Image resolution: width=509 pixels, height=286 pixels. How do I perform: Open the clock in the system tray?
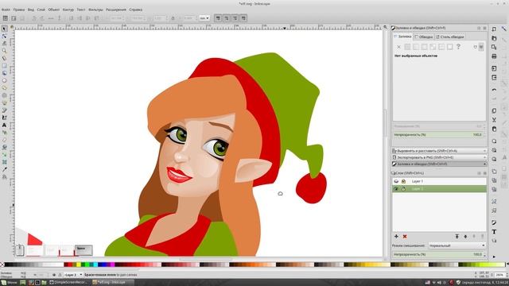click(485, 283)
